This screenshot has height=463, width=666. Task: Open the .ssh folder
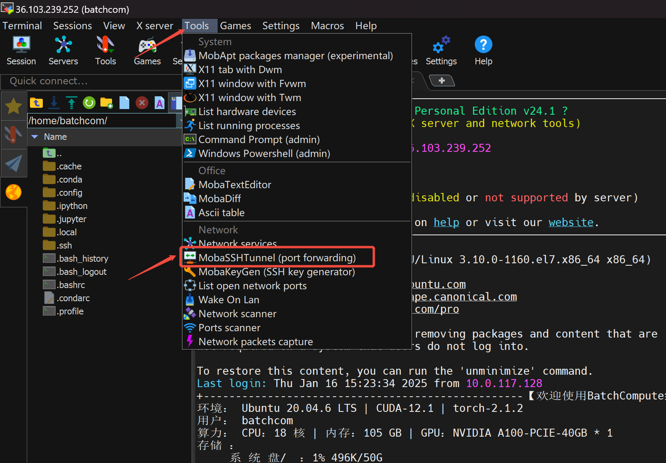64,245
